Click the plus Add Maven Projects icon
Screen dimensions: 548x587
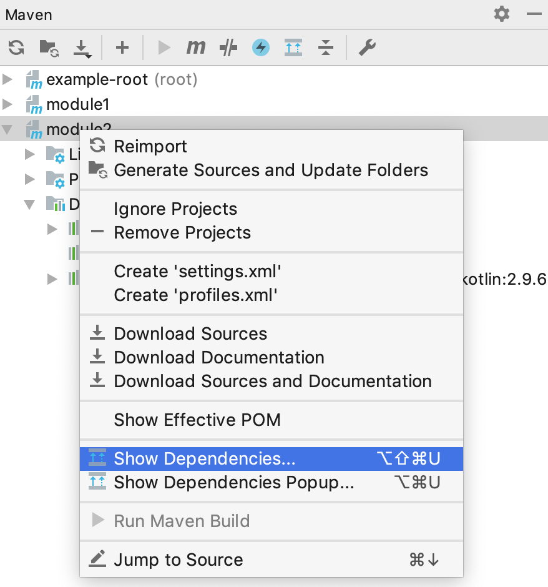click(x=122, y=47)
